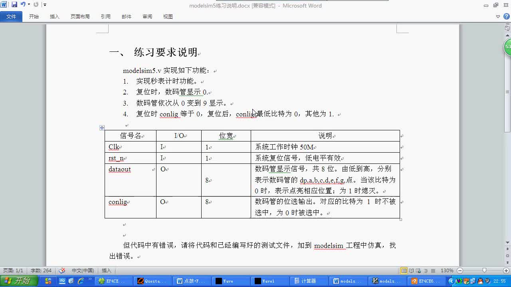Switch to the 点拨 Word document taskbar button
This screenshot has width=511, height=287.
[191, 281]
